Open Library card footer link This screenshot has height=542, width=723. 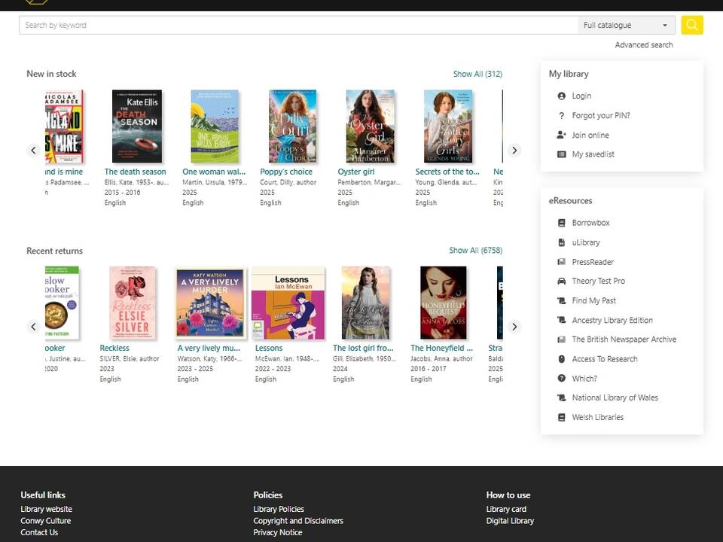506,510
